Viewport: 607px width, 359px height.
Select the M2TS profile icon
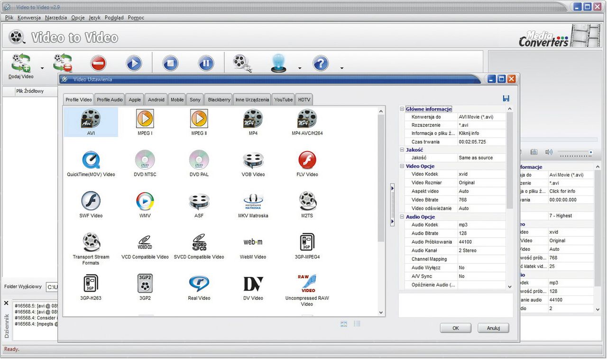click(x=307, y=204)
